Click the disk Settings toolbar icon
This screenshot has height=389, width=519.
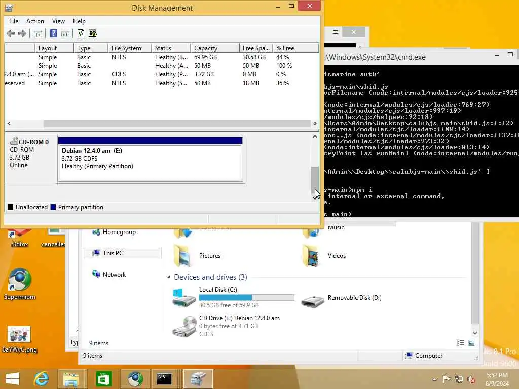93,33
